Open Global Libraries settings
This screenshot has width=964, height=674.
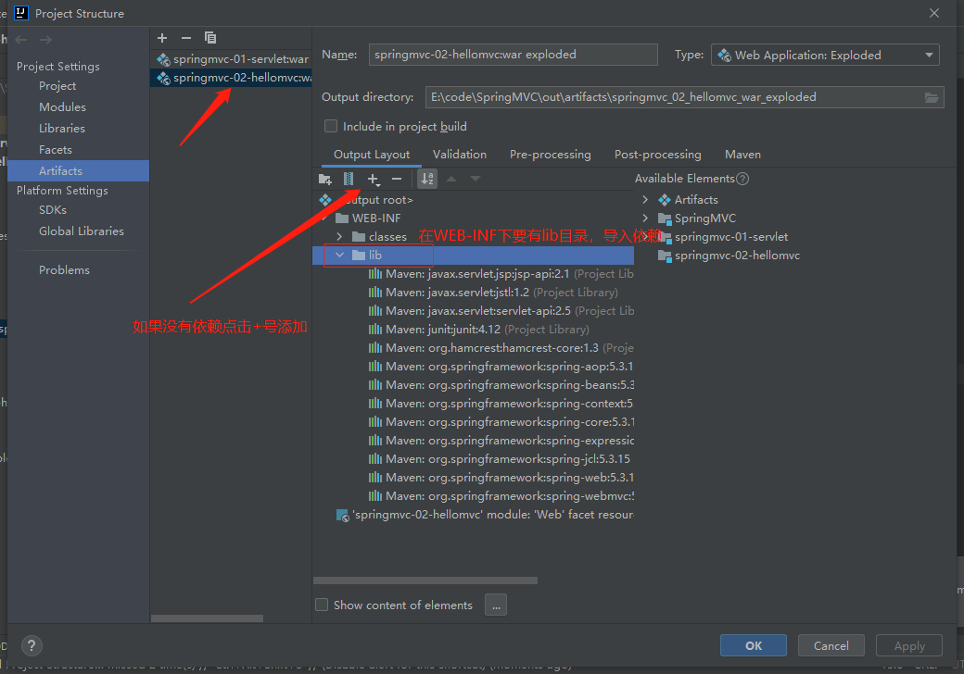pos(82,231)
